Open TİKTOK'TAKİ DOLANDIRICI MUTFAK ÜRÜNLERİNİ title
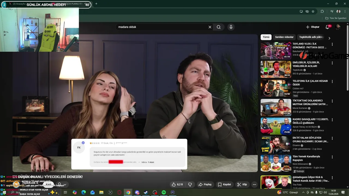349x196 pixels. point(310,102)
